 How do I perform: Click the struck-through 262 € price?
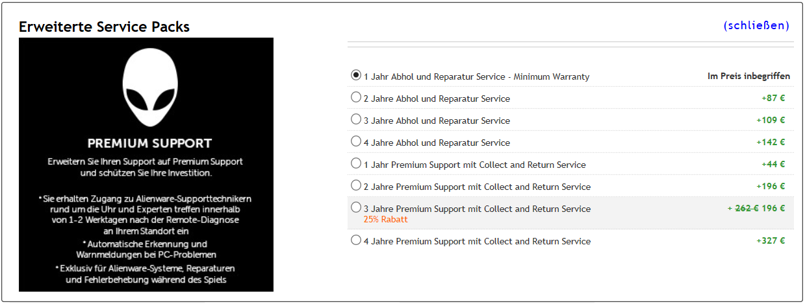(x=747, y=209)
